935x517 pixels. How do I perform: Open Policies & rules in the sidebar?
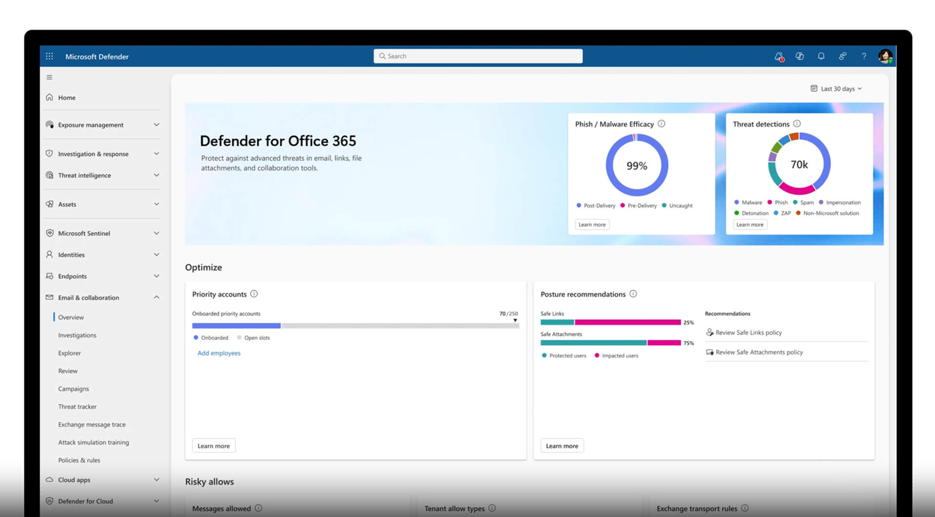[x=79, y=460]
